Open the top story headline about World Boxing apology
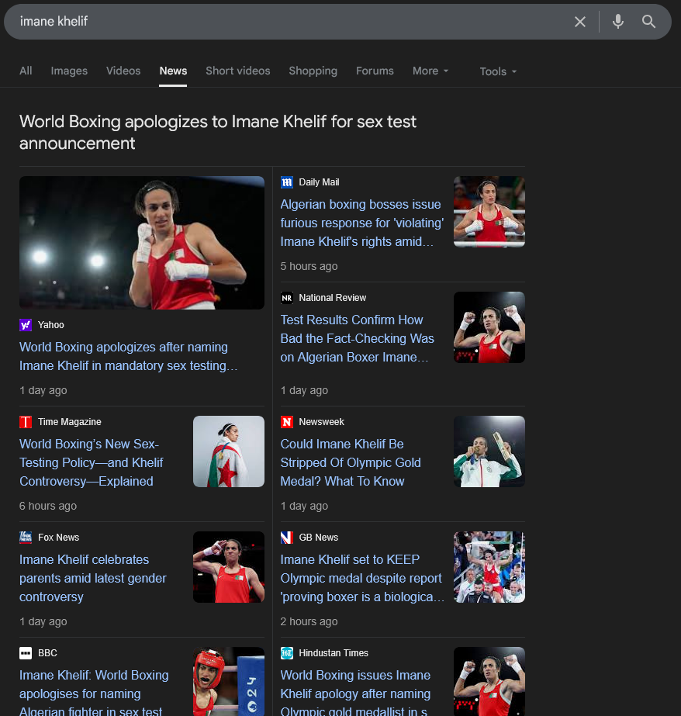Viewport: 681px width, 716px height. pyautogui.click(x=218, y=133)
